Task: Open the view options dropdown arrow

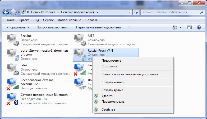Action: tap(181, 27)
